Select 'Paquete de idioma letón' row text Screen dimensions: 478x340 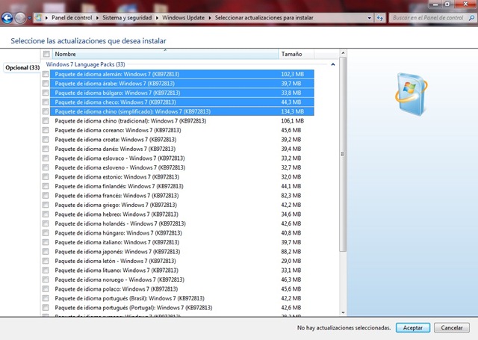click(115, 261)
